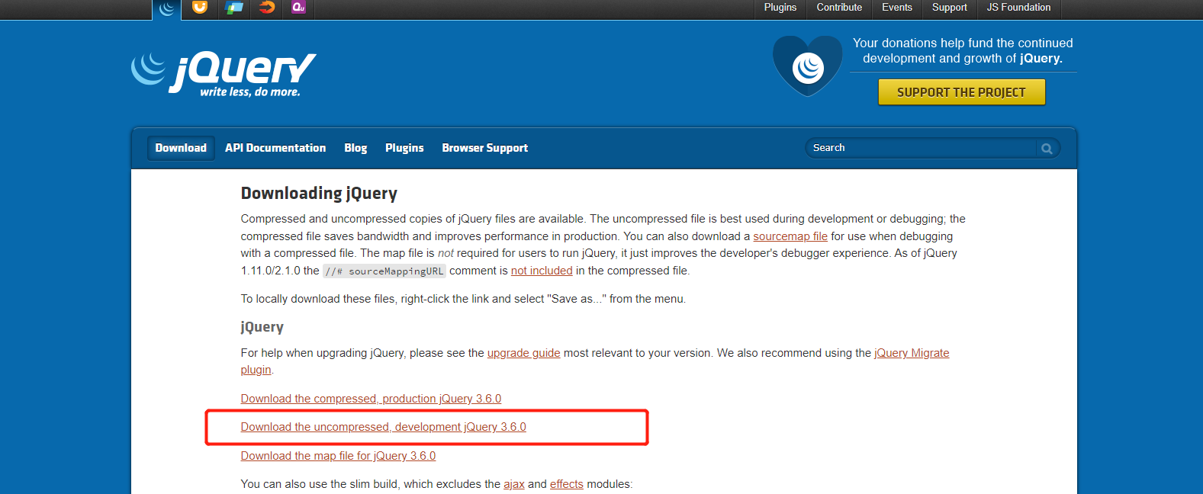The width and height of the screenshot is (1203, 494).
Task: Focus the Search input field
Action: [x=921, y=148]
